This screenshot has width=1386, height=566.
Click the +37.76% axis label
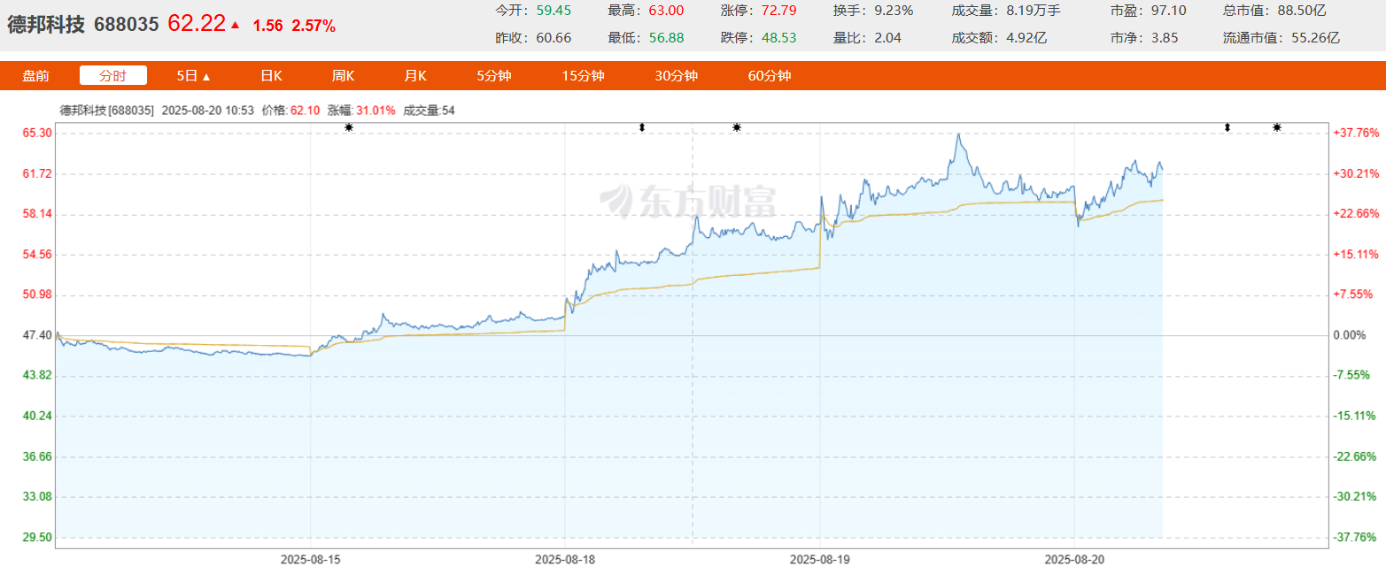click(x=1356, y=133)
